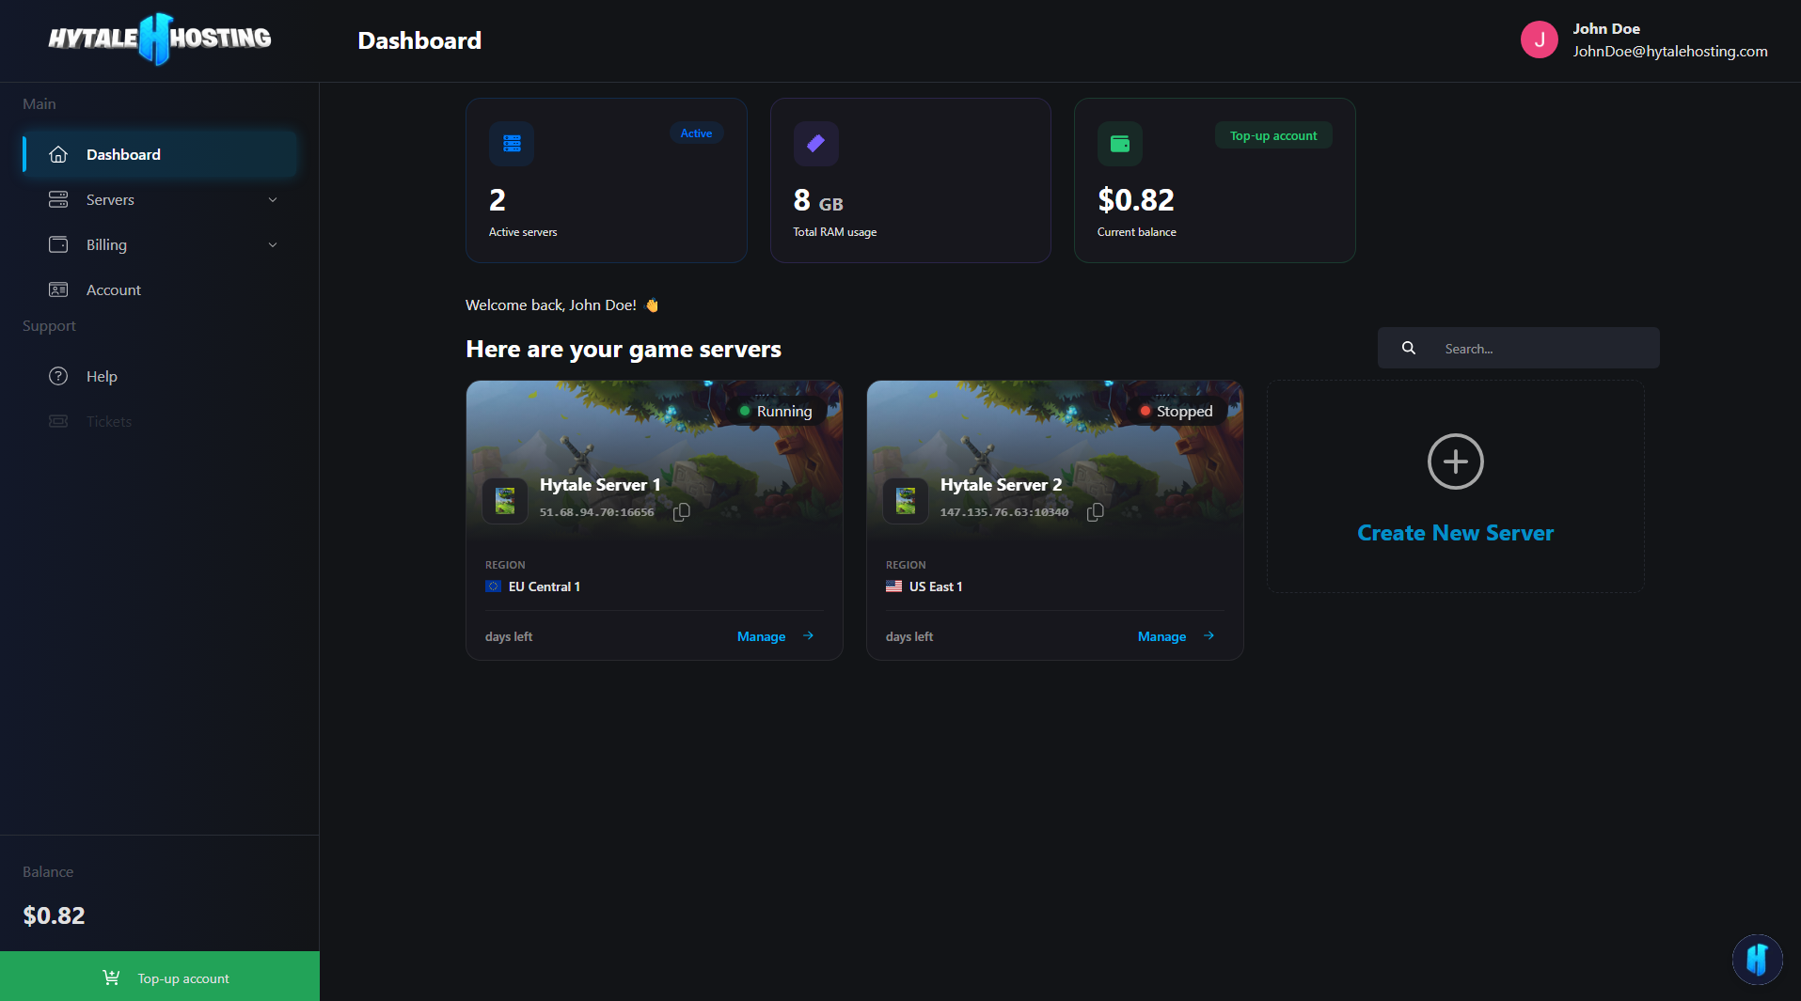Click the Servers rack icon in sidebar
1801x1001 pixels.
(58, 199)
